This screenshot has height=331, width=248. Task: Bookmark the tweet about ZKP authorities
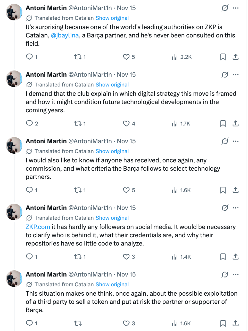[223, 57]
